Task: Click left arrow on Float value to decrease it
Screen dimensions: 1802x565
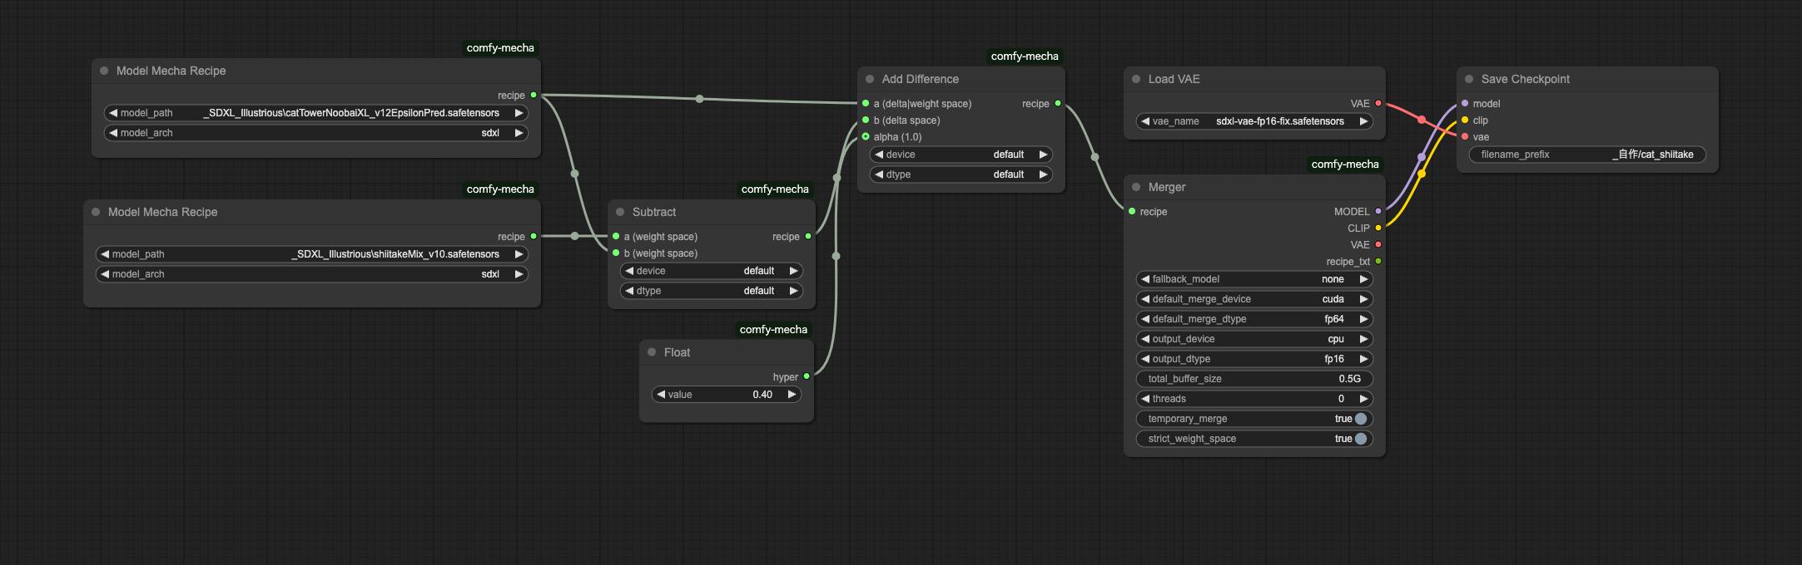Action: point(661,395)
